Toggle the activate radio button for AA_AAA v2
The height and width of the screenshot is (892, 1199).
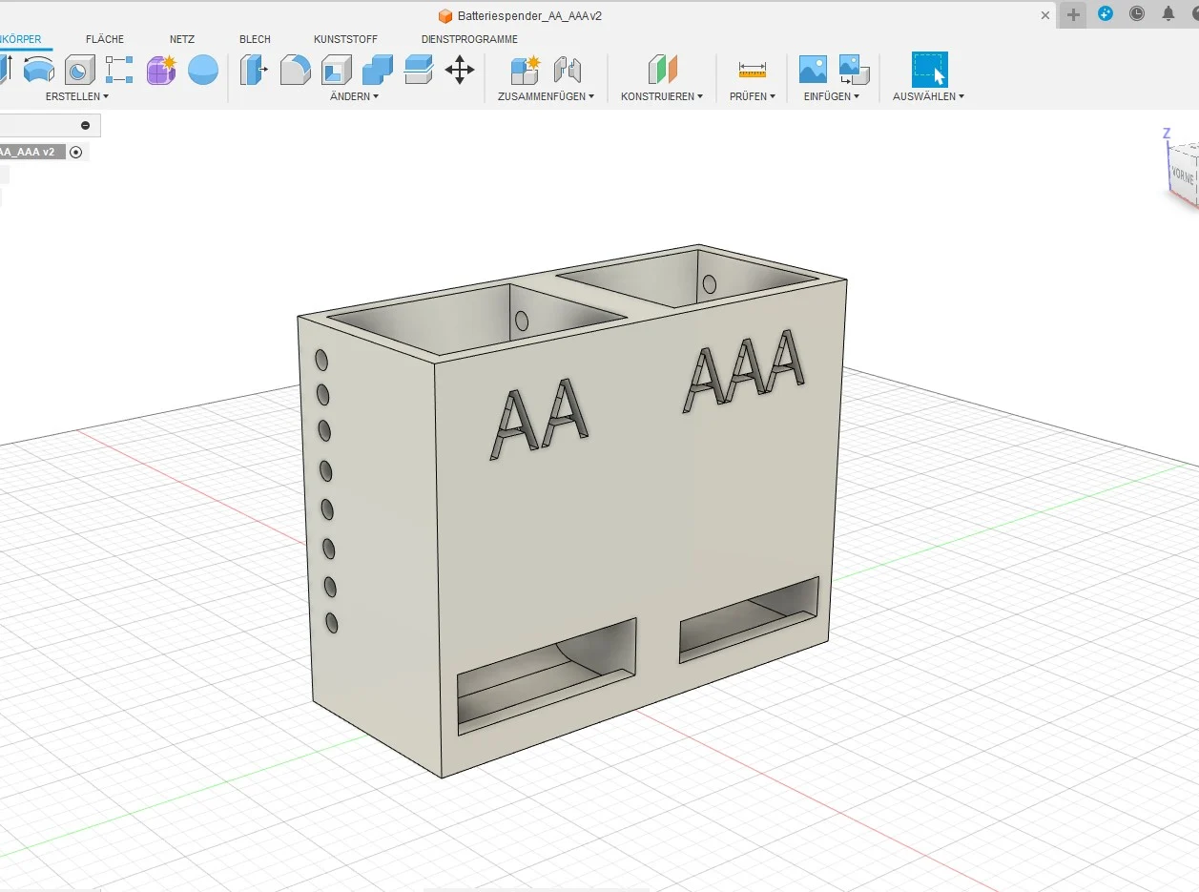click(x=76, y=152)
